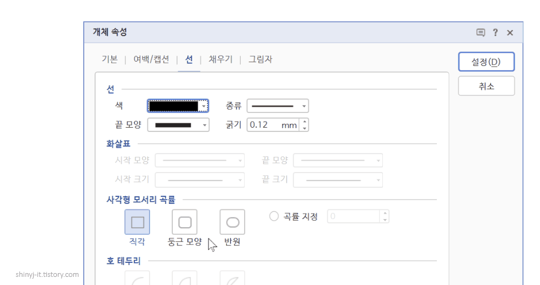Decrease 굵기 thickness with down arrow
The image size is (540, 285).
(x=305, y=128)
